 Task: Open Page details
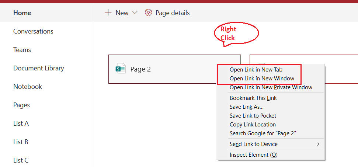point(173,13)
